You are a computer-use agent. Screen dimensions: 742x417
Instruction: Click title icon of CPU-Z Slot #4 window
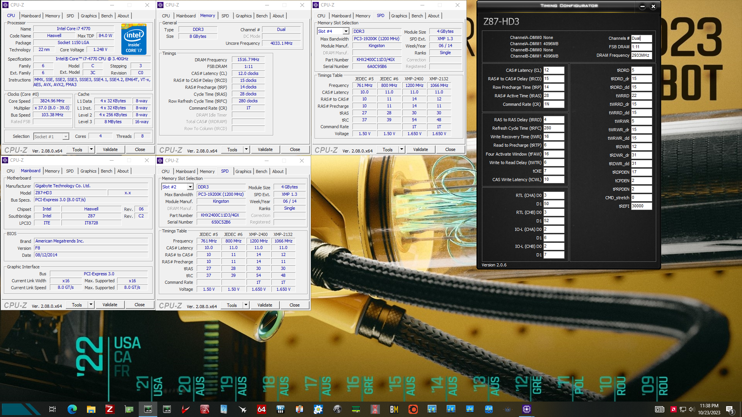(316, 5)
